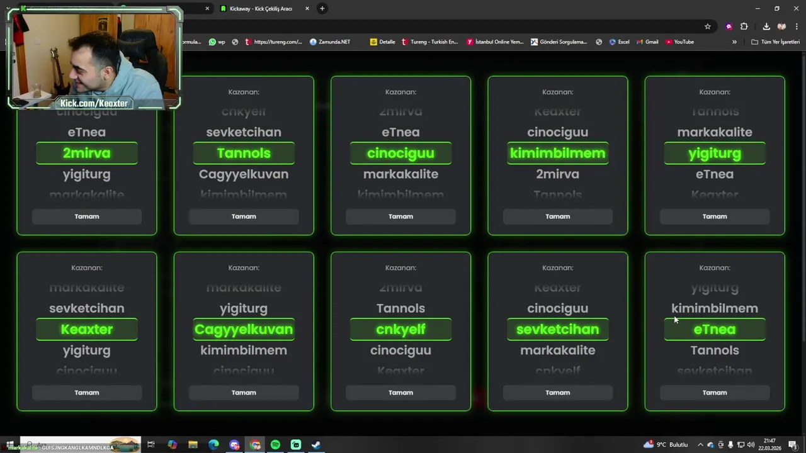
Task: Open Detalle bookmark
Action: tap(383, 42)
